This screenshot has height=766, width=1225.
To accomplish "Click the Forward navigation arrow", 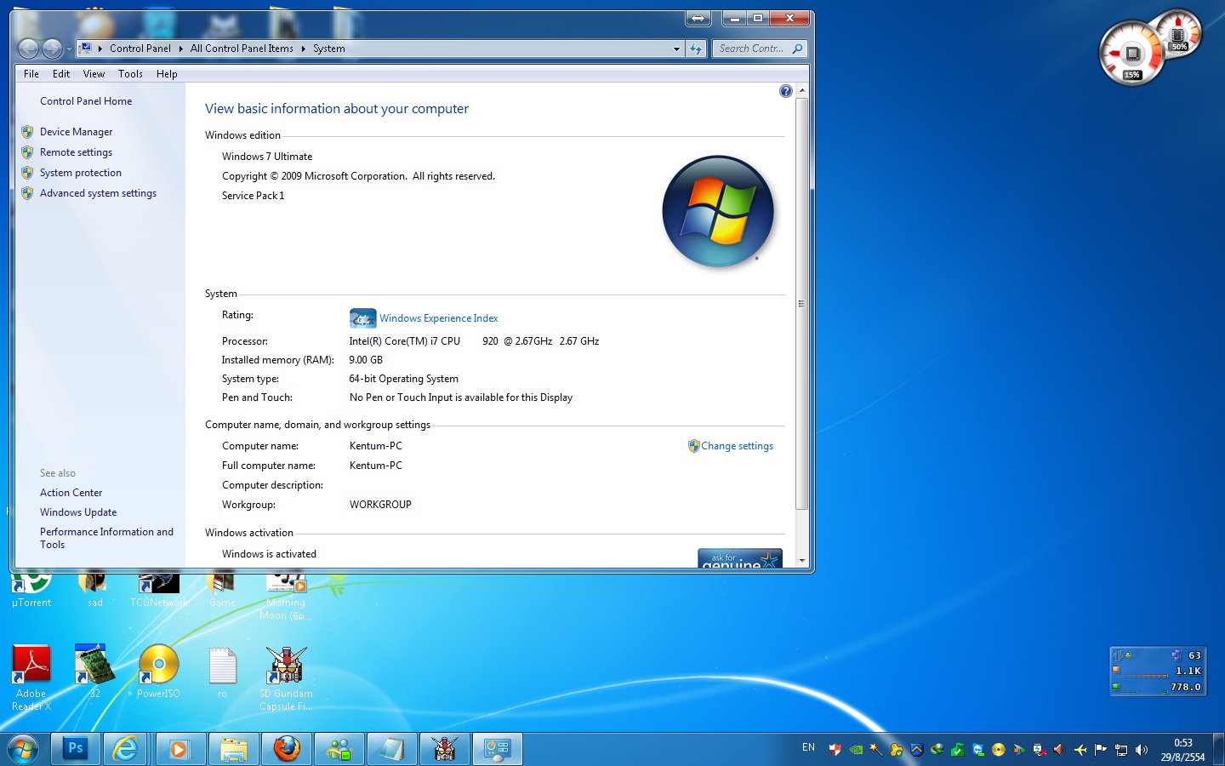I will tap(52, 49).
